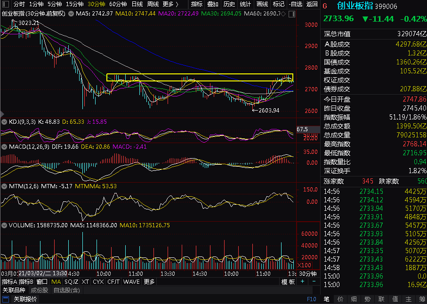Click the MTM indicator circle icon
This screenshot has height=304, width=427.
tap(4, 186)
